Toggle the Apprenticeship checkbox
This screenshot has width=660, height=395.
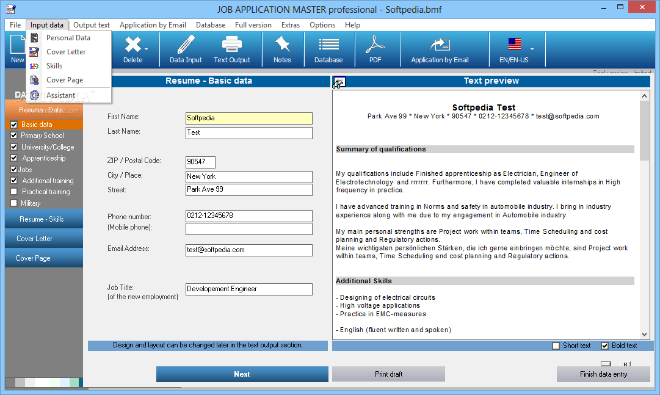[14, 158]
